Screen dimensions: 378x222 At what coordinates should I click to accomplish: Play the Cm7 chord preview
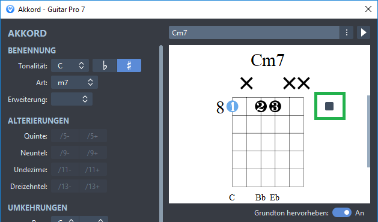pos(364,32)
